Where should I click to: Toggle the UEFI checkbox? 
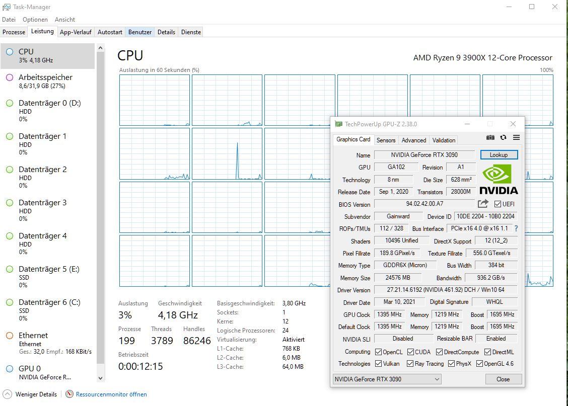pyautogui.click(x=498, y=204)
